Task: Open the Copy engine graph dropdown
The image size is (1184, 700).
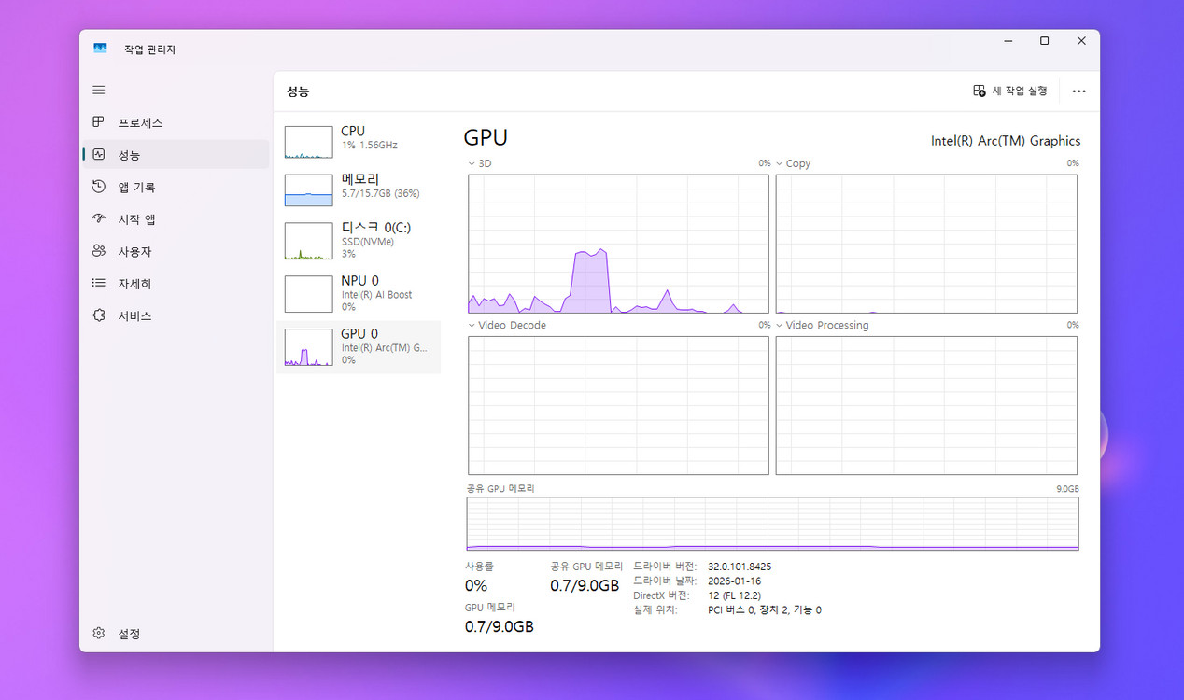Action: pyautogui.click(x=780, y=163)
